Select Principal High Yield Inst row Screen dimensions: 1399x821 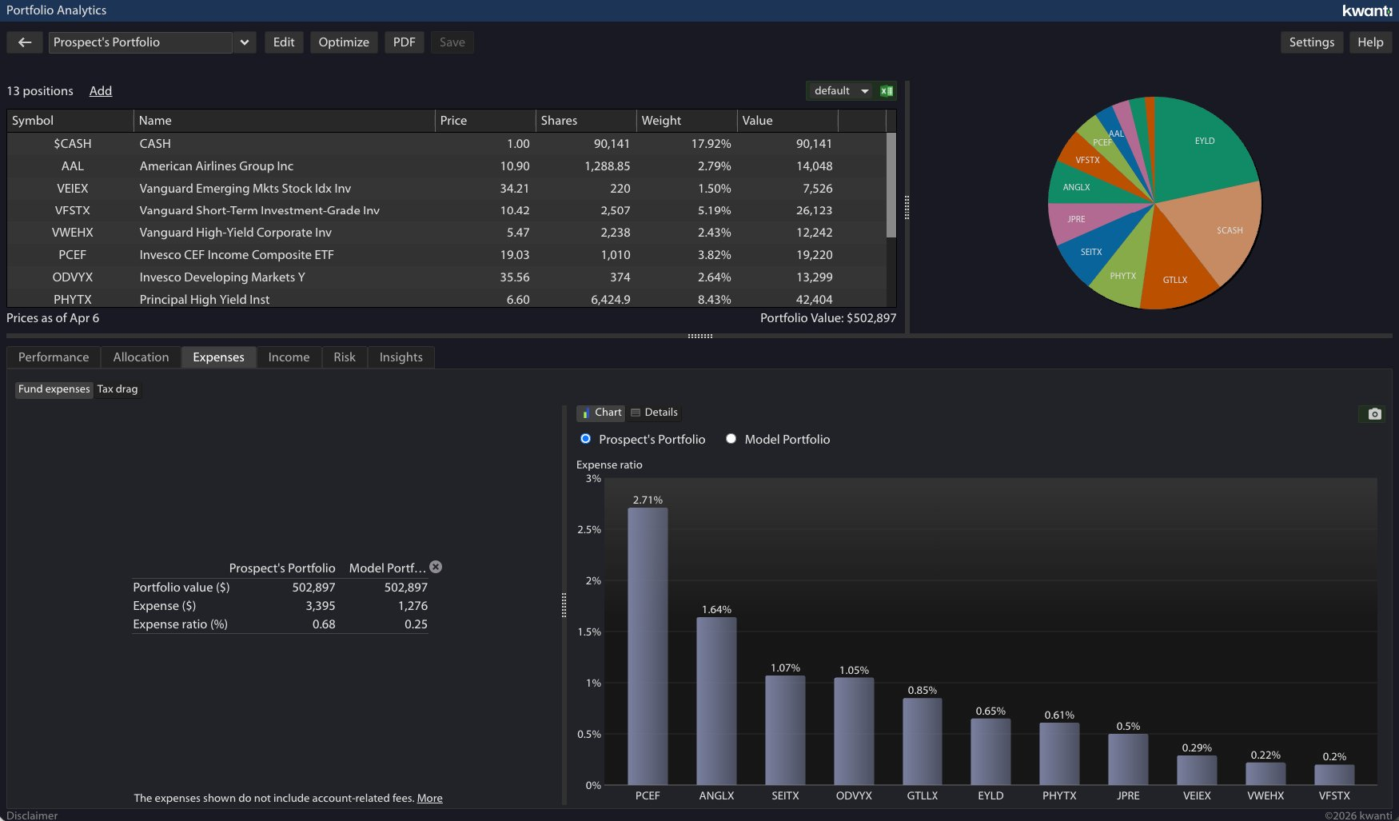447,299
